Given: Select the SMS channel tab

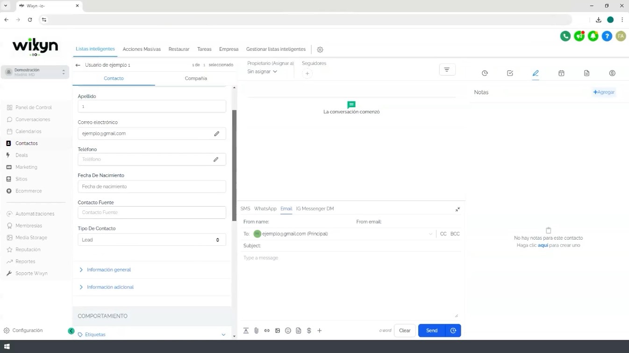Looking at the screenshot, I should 245,209.
